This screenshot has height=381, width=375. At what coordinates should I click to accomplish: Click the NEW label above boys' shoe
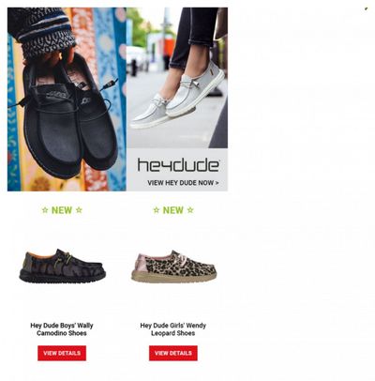tap(62, 210)
